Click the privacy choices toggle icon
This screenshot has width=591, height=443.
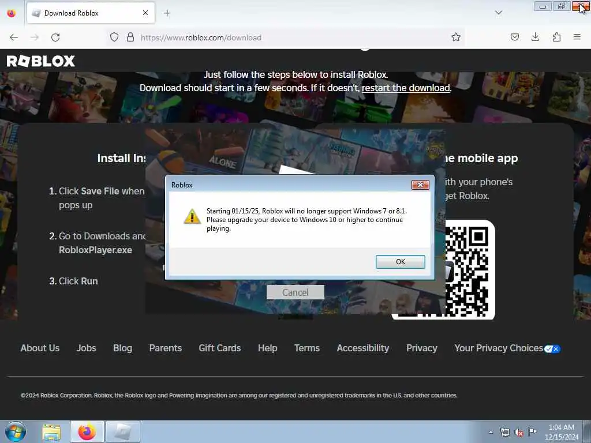pos(552,349)
